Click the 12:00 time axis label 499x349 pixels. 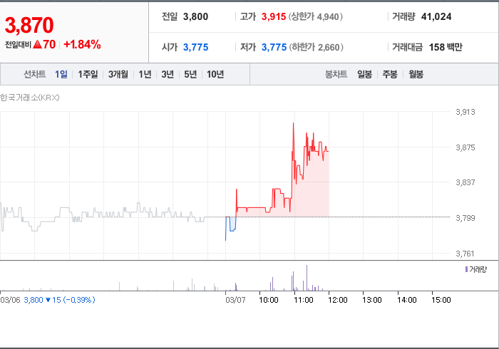coord(338,300)
